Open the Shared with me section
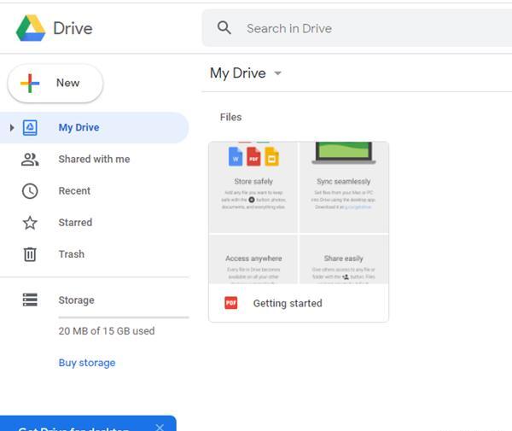 tap(94, 160)
